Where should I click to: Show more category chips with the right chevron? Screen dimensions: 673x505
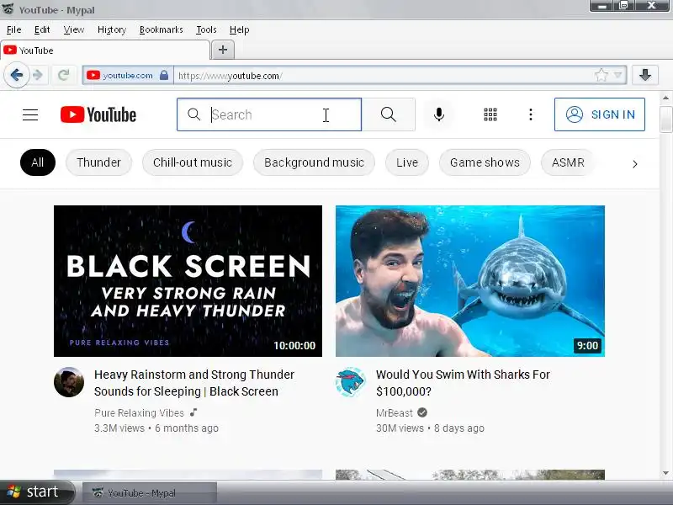pyautogui.click(x=635, y=163)
